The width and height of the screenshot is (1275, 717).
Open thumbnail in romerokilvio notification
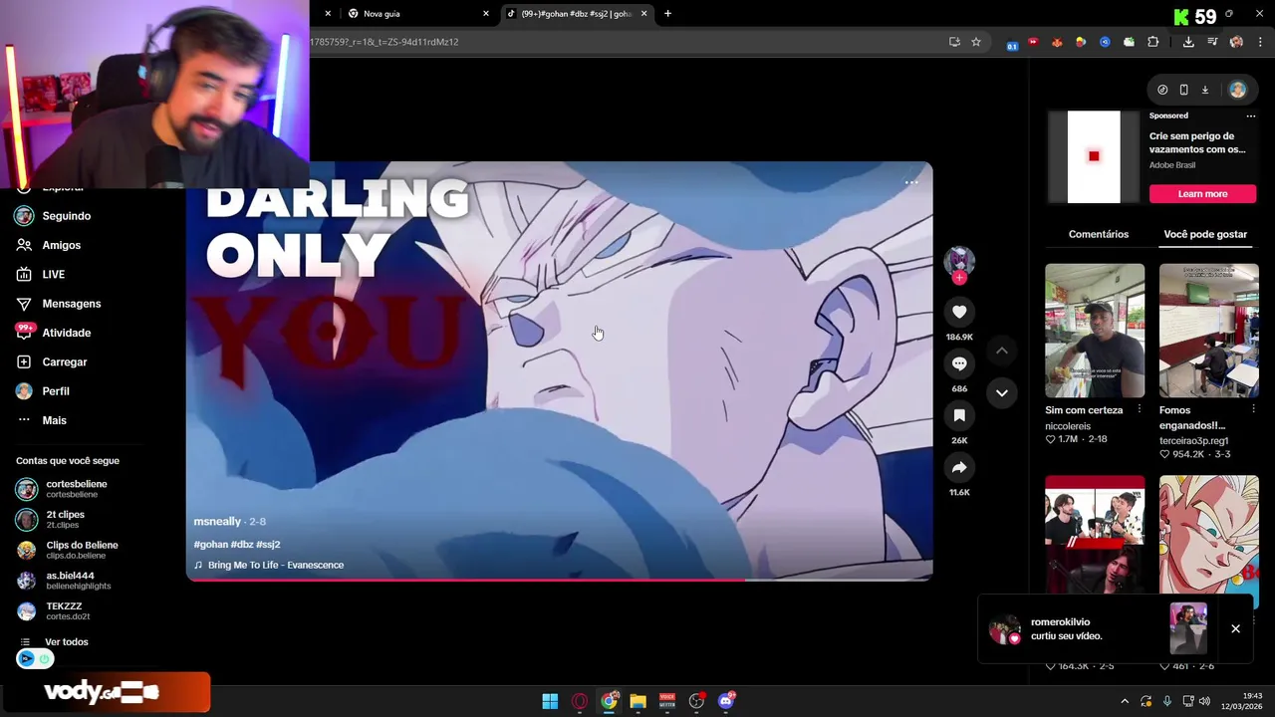pos(1188,628)
